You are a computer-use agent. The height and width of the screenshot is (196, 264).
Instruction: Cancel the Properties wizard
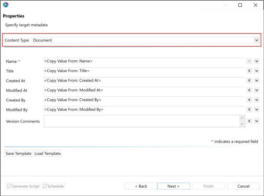point(243,186)
